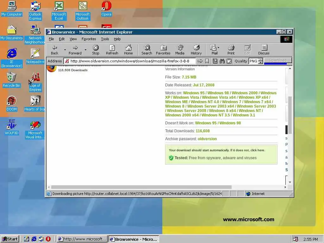Click the scroll-right arrow of horizontal scrollbar
Viewport: 324px width, 243px height.
coord(285,187)
